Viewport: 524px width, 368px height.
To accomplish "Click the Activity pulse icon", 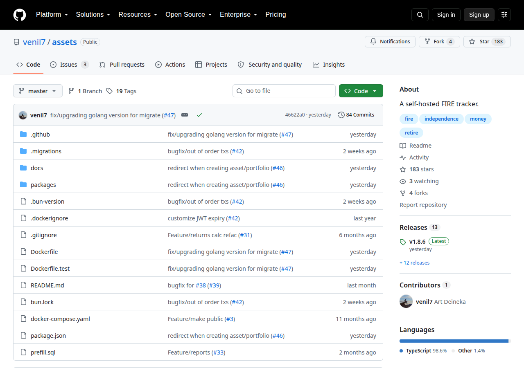I will click(x=403, y=157).
